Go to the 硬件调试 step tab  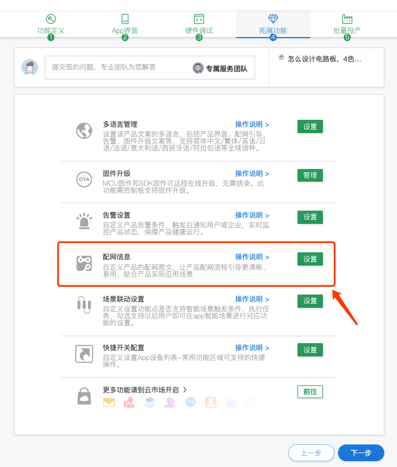pyautogui.click(x=199, y=25)
